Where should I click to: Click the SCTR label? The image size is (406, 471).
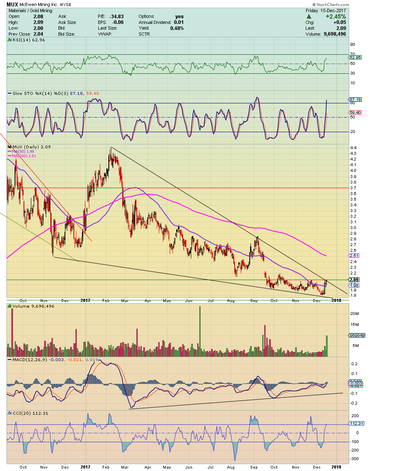tap(145, 34)
